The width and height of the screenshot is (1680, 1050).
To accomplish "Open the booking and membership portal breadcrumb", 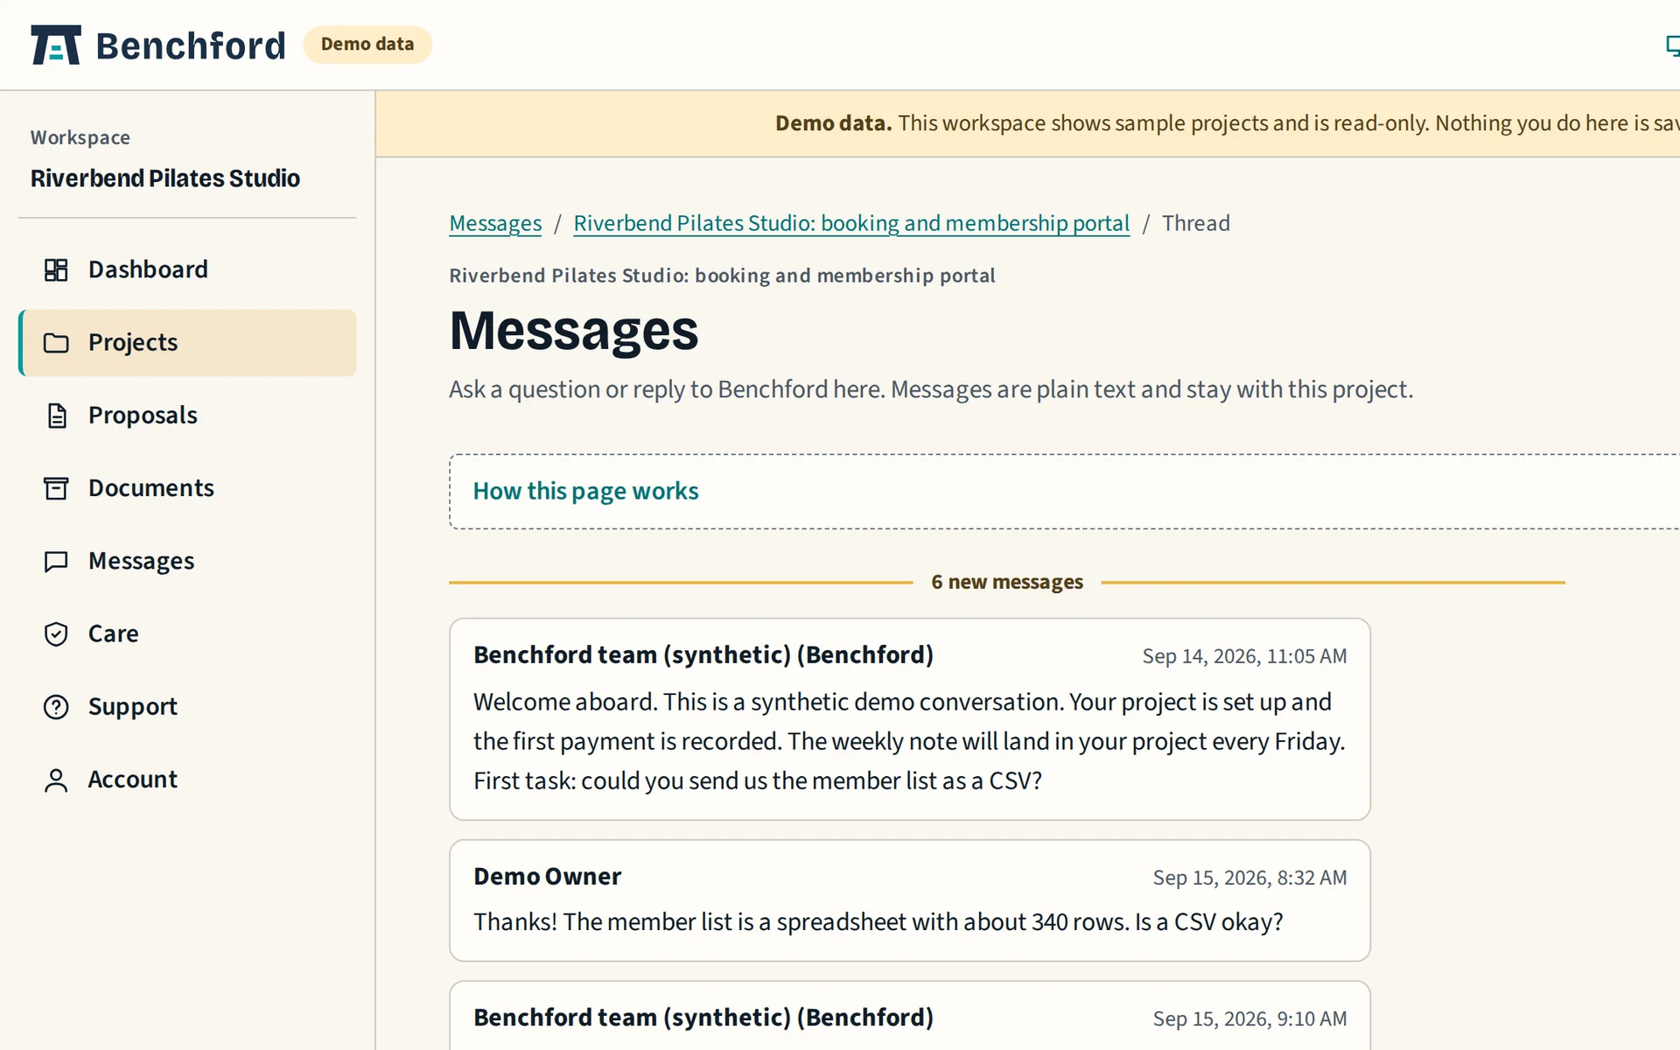I will [x=851, y=224].
